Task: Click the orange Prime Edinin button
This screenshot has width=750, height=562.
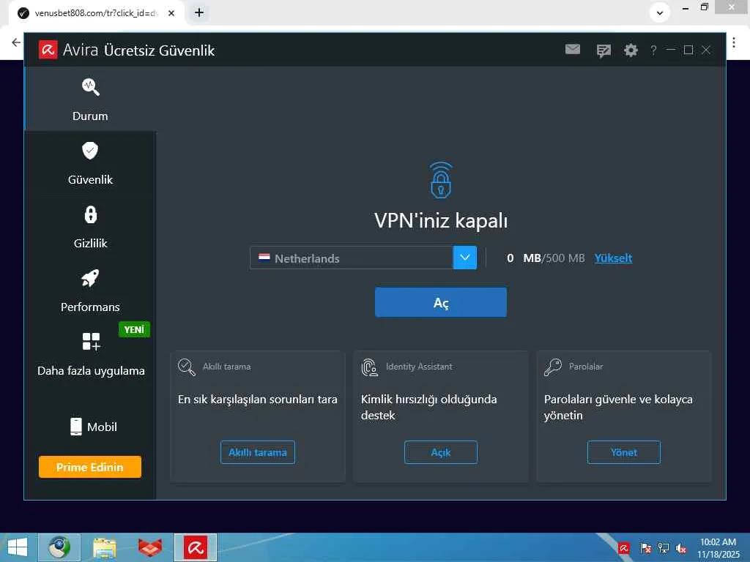Action: (90, 467)
